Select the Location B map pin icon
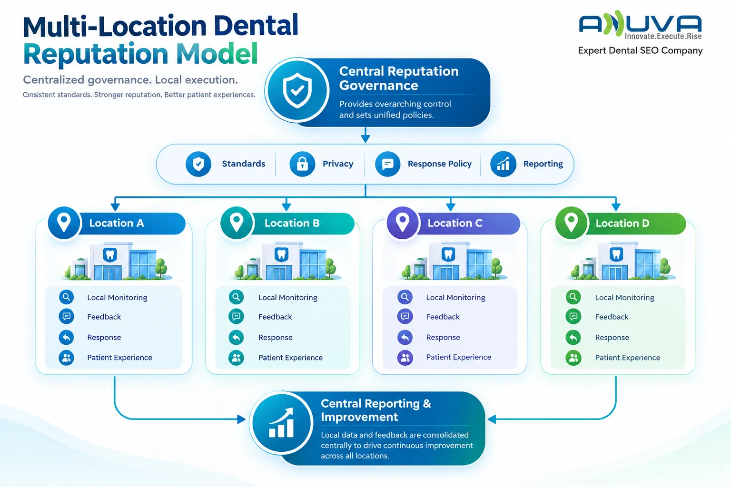The image size is (731, 487). (237, 223)
